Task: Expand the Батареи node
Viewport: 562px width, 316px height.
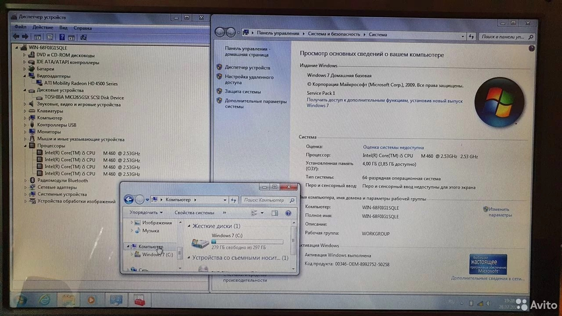Action: pos(25,68)
